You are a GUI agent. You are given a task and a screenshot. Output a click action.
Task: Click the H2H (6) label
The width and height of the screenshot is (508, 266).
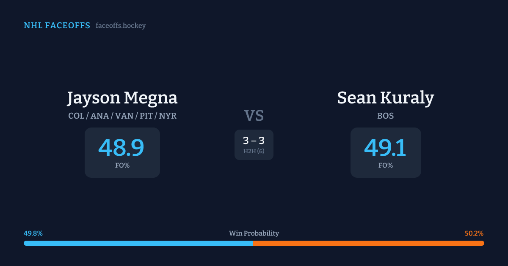click(x=254, y=151)
